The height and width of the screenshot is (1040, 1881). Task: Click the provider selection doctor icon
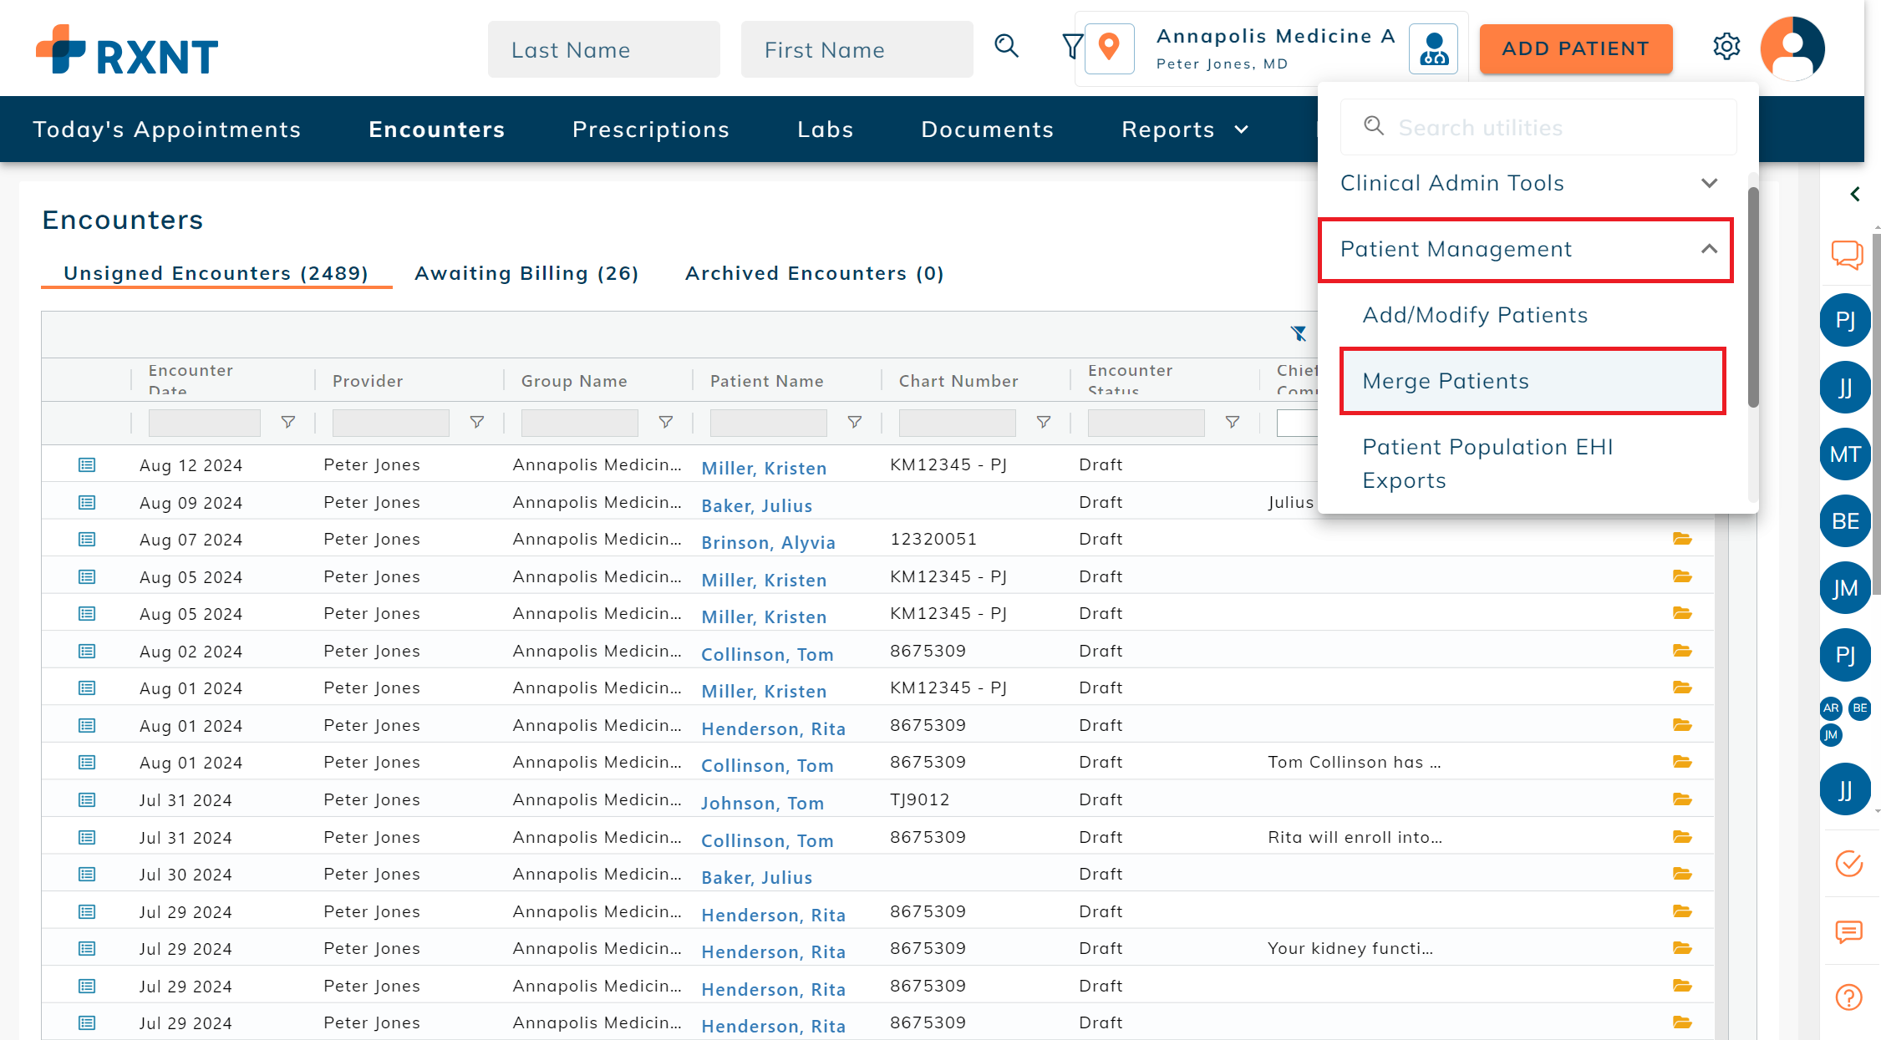pyautogui.click(x=1433, y=48)
